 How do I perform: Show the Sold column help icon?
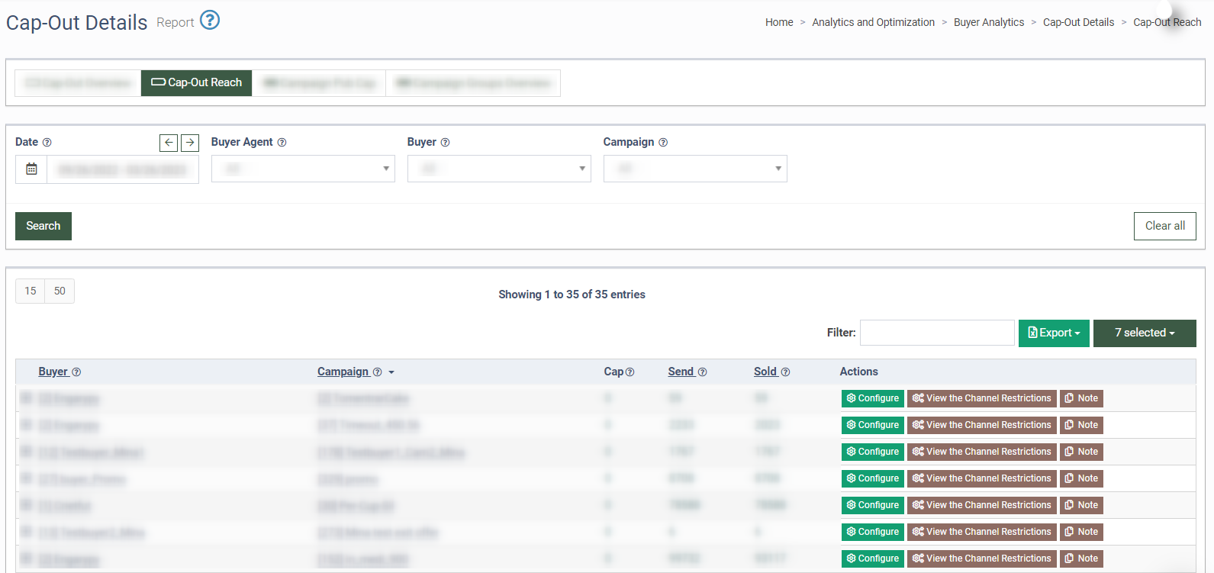pyautogui.click(x=785, y=372)
